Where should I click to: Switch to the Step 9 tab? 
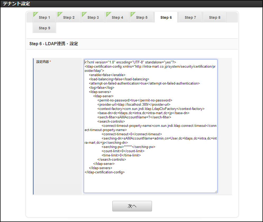44,28
